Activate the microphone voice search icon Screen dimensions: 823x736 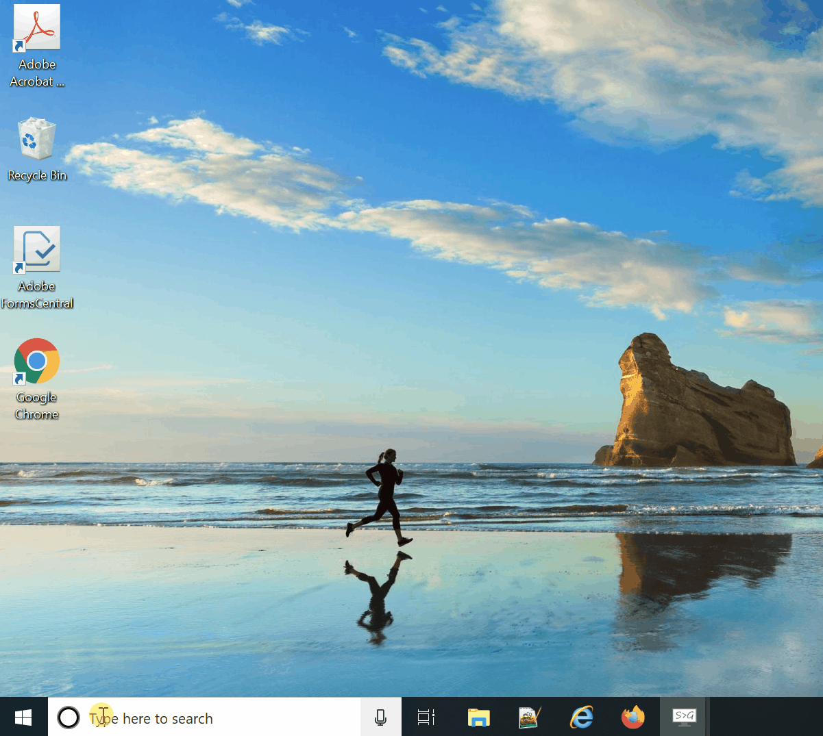pos(380,717)
